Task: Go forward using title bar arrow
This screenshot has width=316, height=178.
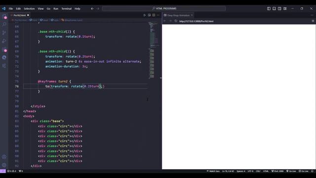Action: pos(98,9)
